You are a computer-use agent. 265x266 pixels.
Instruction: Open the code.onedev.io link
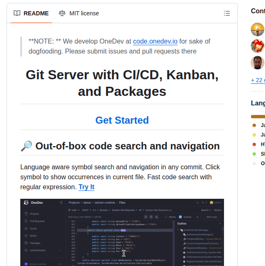(155, 41)
